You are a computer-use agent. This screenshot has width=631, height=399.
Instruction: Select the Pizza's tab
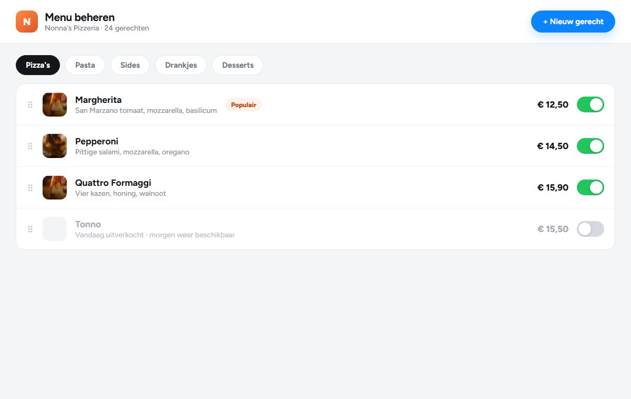[38, 65]
